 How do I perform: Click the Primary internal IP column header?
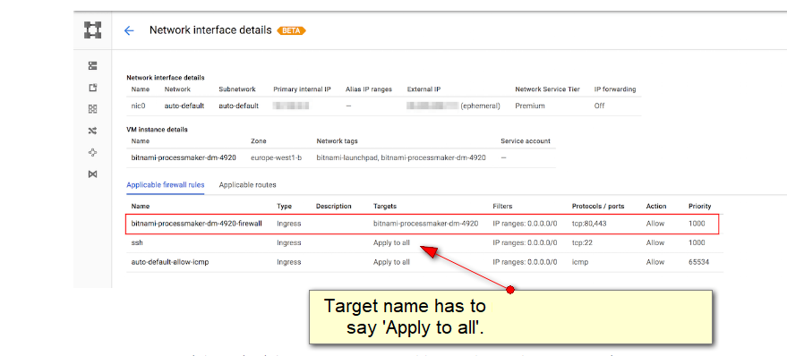point(302,89)
